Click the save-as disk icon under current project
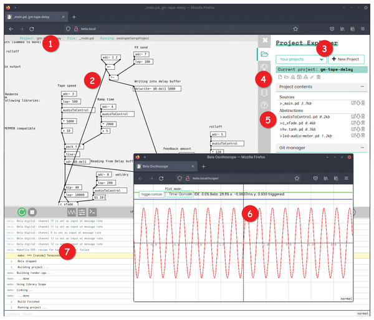The width and height of the screenshot is (374, 320). [299, 77]
